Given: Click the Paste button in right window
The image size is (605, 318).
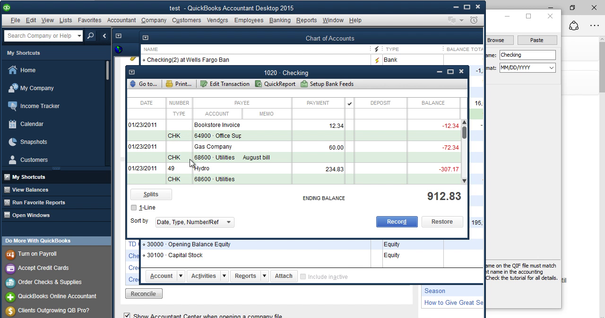Looking at the screenshot, I should point(536,40).
